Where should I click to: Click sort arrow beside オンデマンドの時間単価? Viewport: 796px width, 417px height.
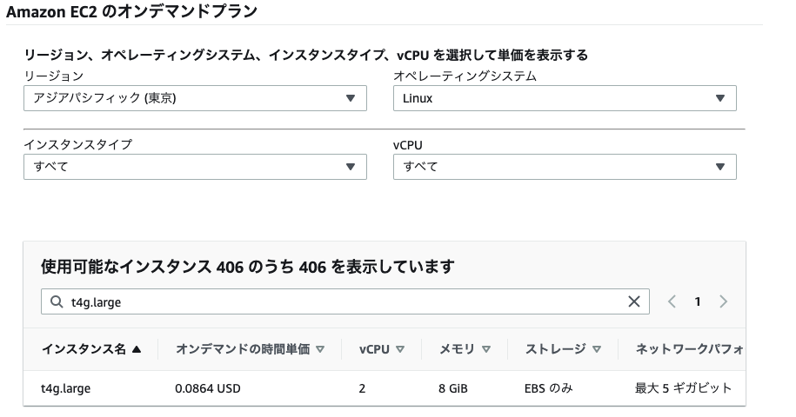point(320,349)
